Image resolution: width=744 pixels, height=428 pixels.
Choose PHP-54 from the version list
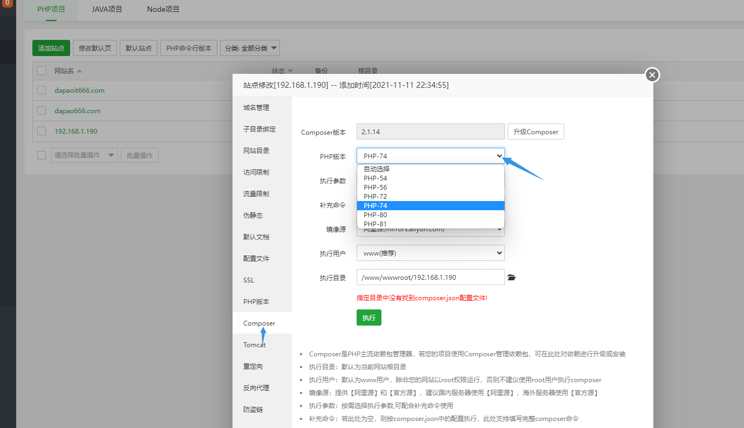click(x=431, y=178)
